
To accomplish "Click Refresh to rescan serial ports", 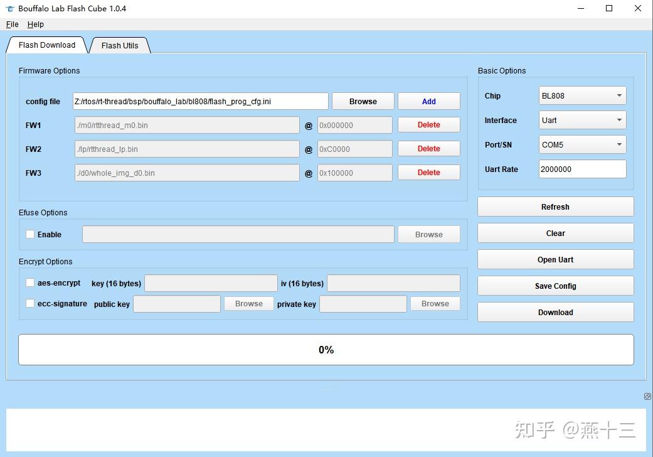I will coord(555,207).
